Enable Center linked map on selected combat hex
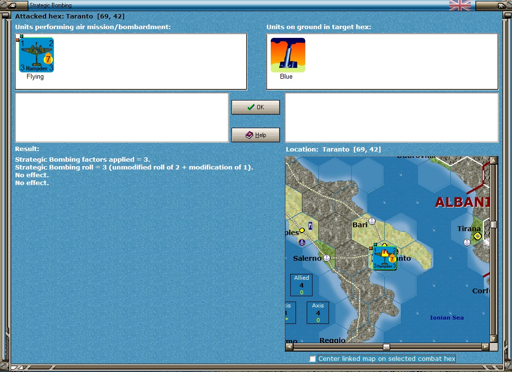The image size is (512, 372). click(313, 358)
